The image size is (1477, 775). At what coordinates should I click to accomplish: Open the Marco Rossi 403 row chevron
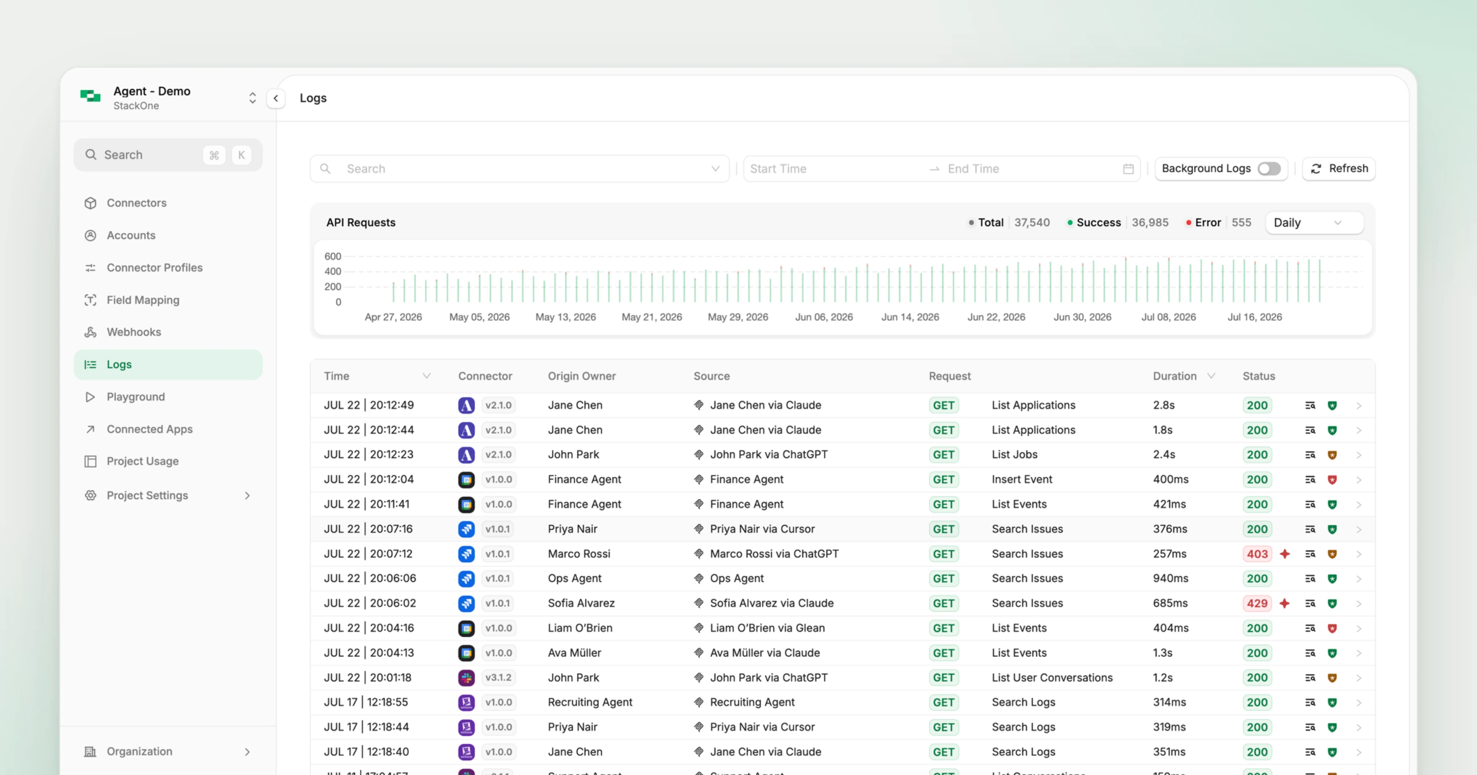1358,554
